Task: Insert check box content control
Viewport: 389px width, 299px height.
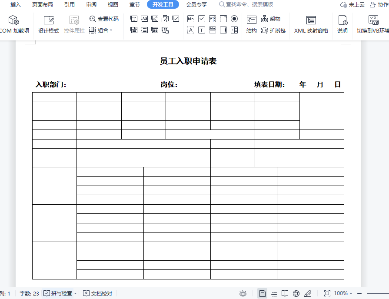Action: (x=176, y=19)
